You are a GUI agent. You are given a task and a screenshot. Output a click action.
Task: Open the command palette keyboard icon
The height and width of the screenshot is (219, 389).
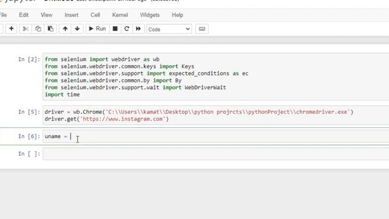202,29
